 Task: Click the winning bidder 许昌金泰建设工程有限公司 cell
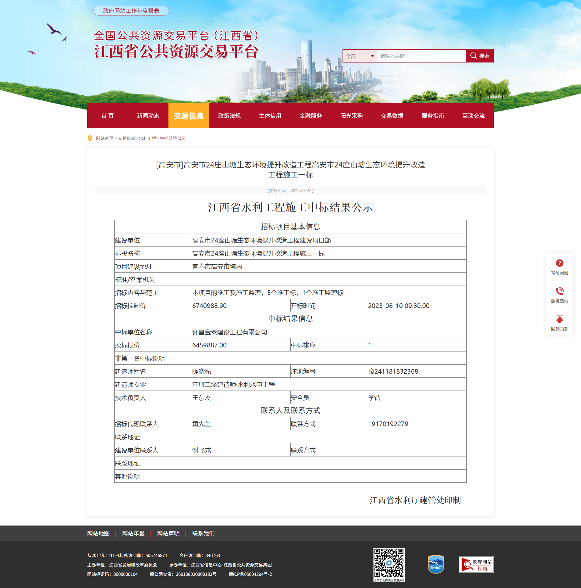coord(329,332)
